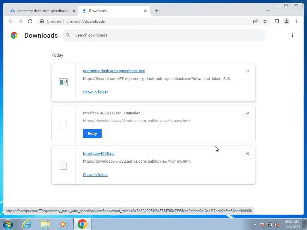This screenshot has height=230, width=307.
Task: Remove canceled Interface-4008 (1).rar from list
Action: pyautogui.click(x=247, y=113)
